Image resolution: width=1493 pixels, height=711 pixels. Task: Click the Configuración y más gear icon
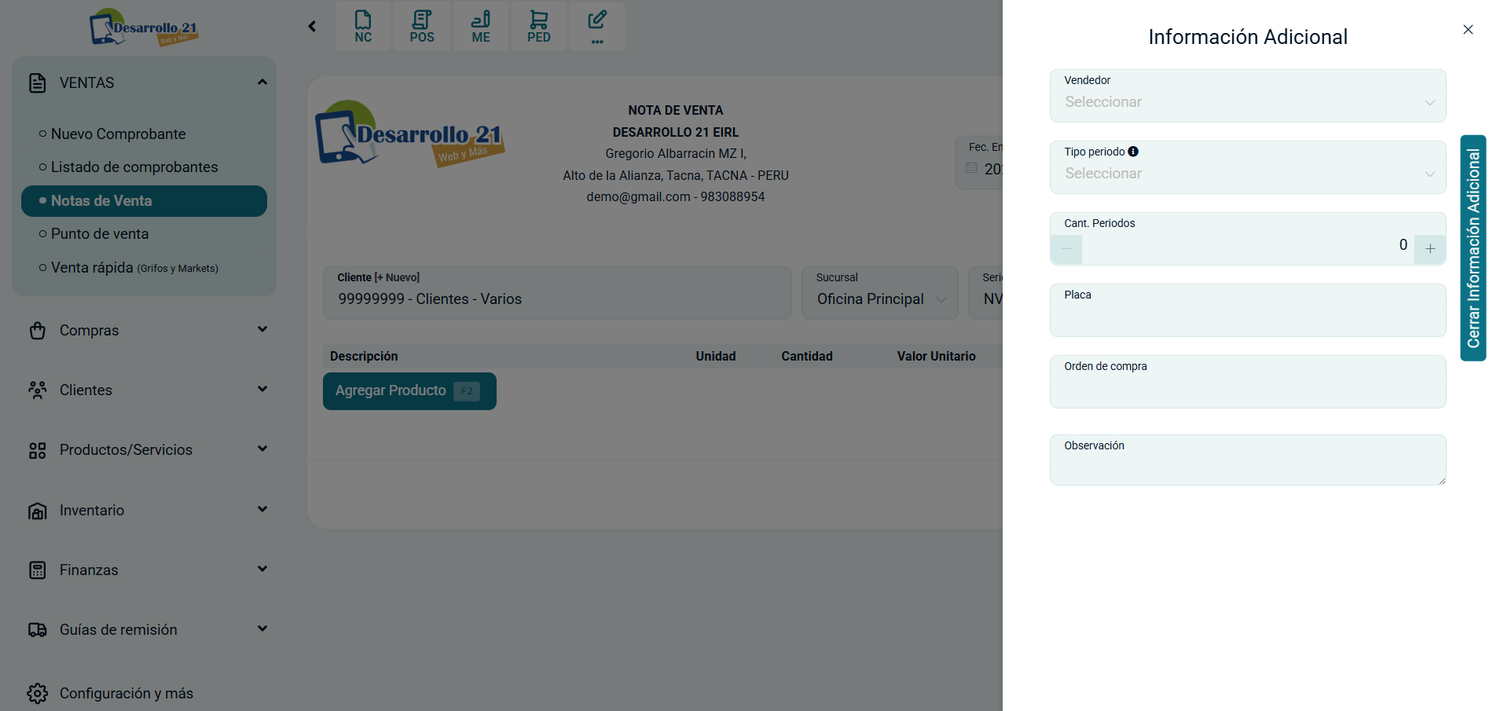coord(37,693)
